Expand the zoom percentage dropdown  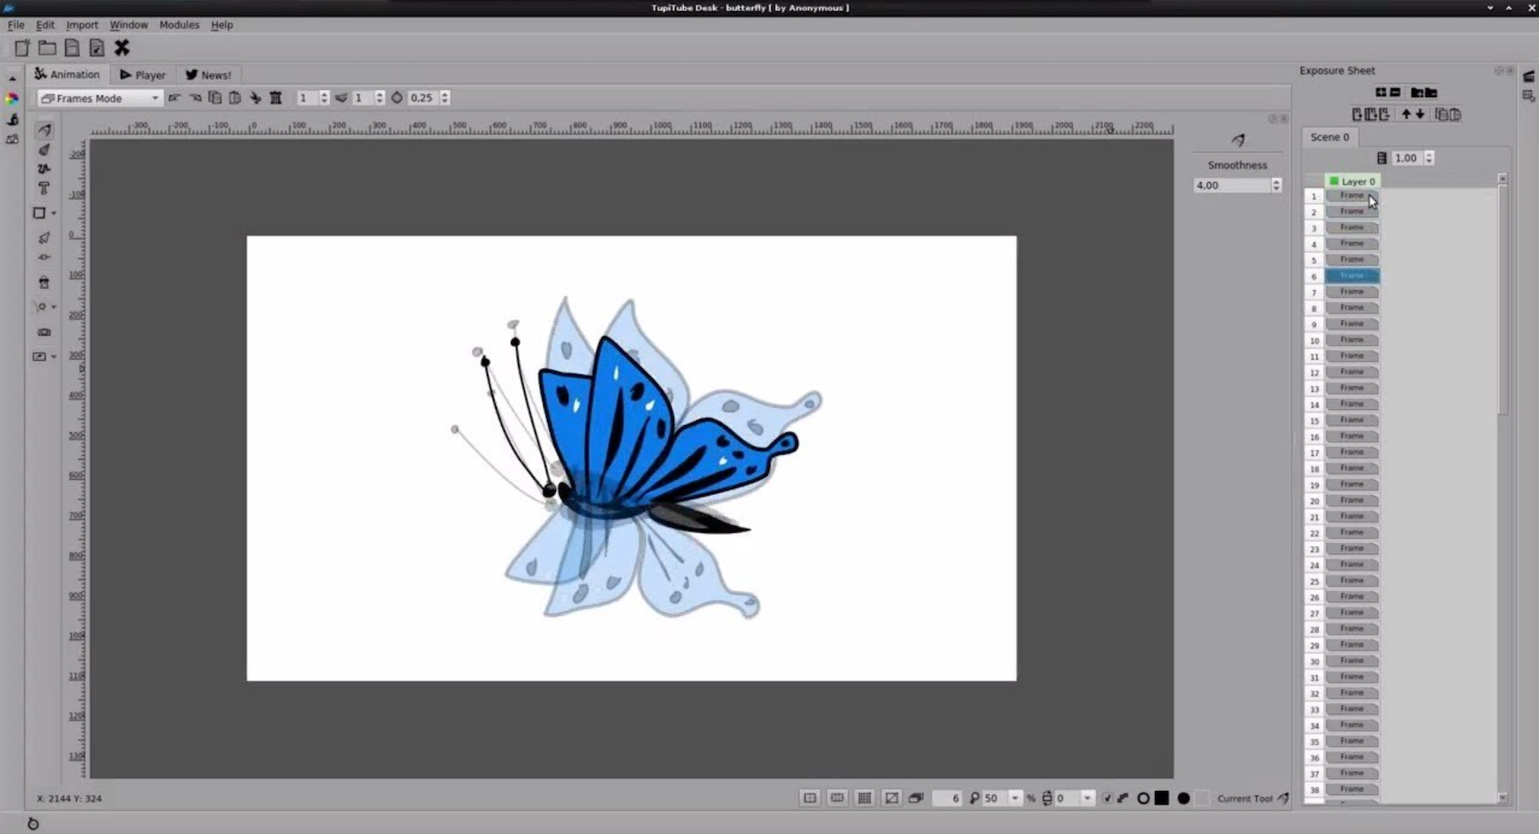(x=1015, y=799)
